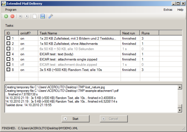The height and width of the screenshot is (132, 187).
Task: Sort by the on/off? column header
Action: [28, 33]
